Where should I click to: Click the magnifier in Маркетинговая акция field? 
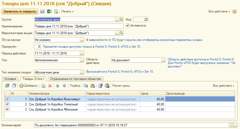point(121,33)
